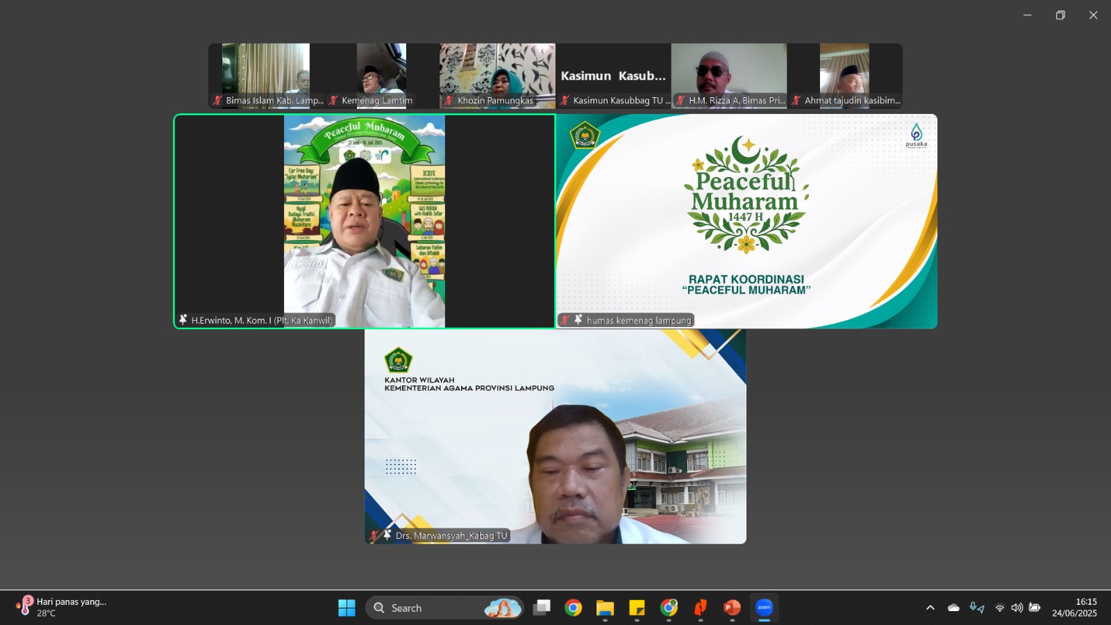Select the H.Erwinto speaker video tile
1111x625 pixels.
pos(365,222)
